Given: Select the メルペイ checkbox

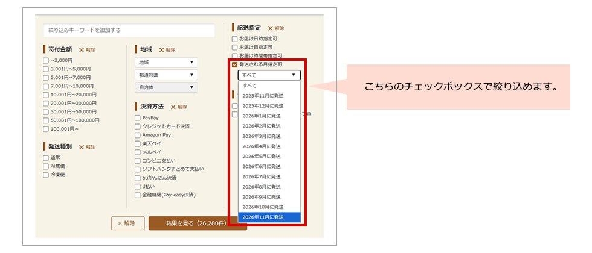Looking at the screenshot, I should (138, 152).
